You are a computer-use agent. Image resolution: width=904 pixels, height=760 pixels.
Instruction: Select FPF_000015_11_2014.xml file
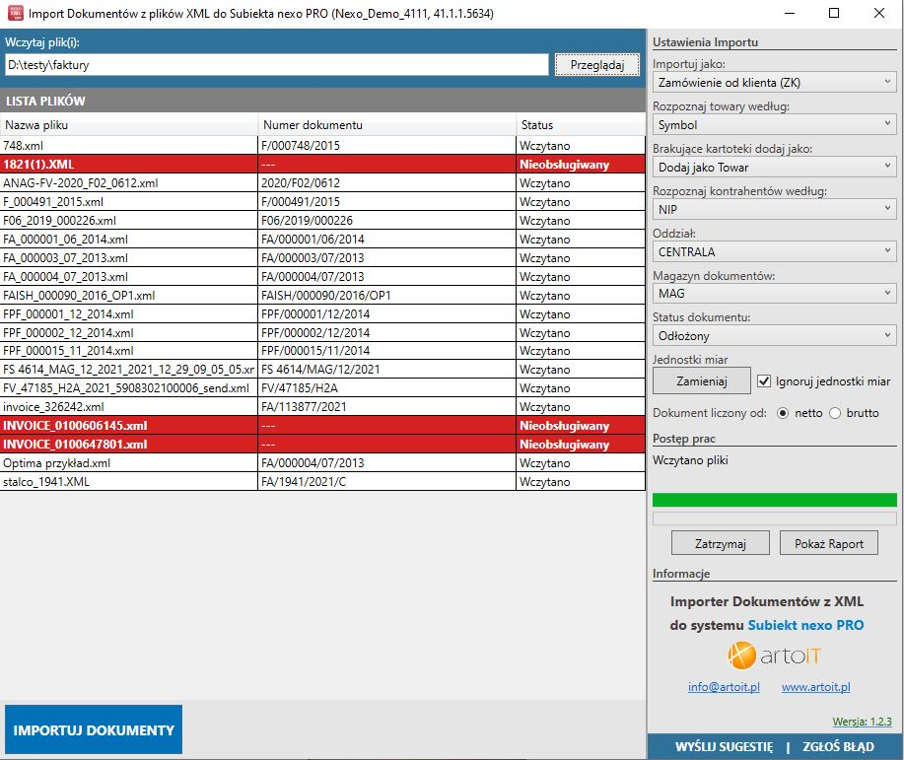click(x=322, y=351)
